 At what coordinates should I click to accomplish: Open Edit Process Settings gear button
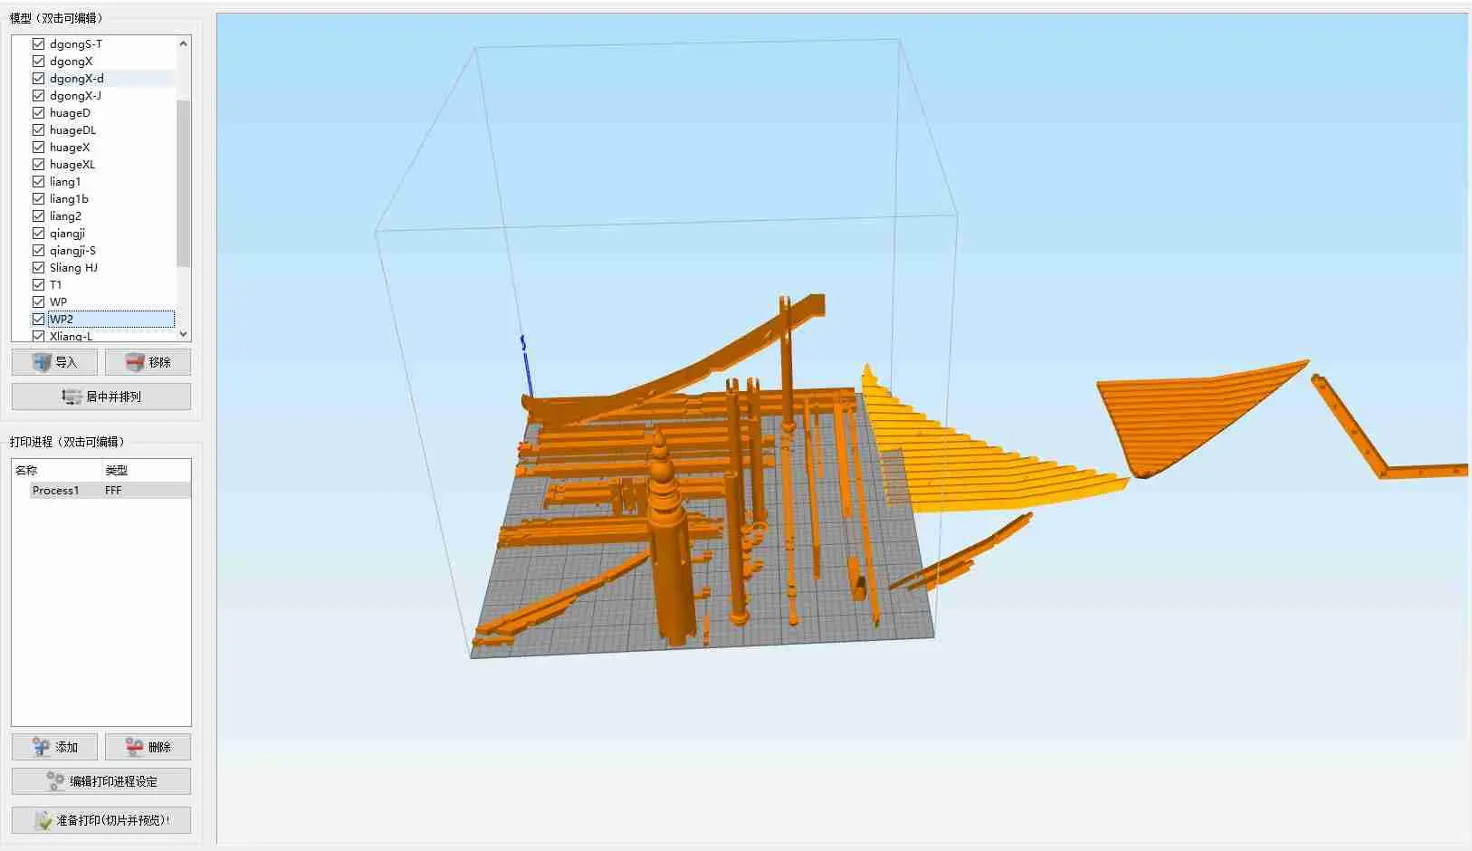(101, 781)
